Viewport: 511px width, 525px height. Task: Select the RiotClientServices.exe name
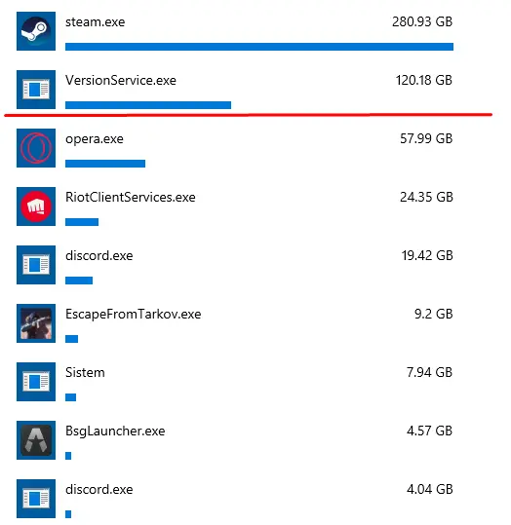[131, 197]
